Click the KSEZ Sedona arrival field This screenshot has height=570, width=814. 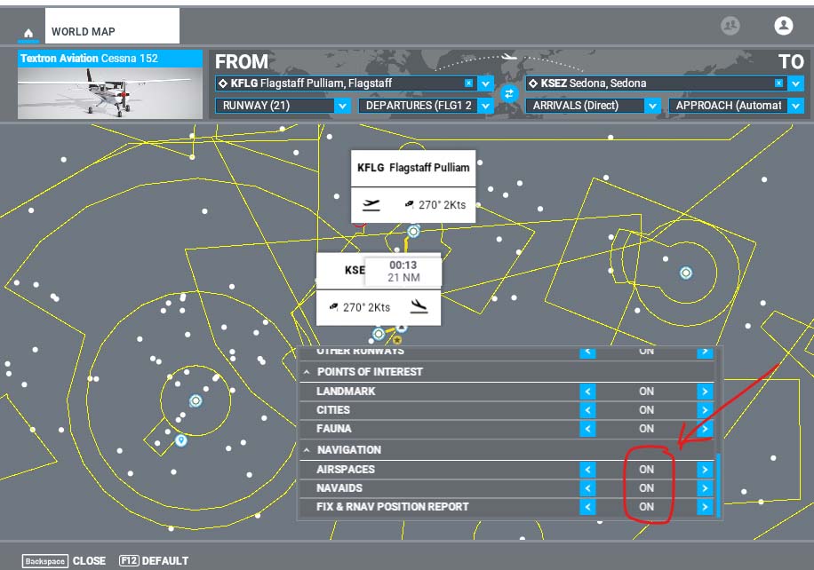coord(655,83)
